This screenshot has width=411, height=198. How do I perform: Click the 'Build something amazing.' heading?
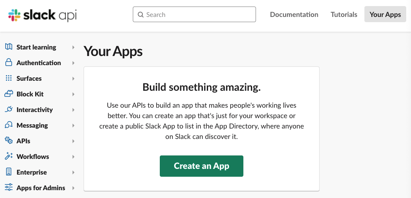[202, 87]
